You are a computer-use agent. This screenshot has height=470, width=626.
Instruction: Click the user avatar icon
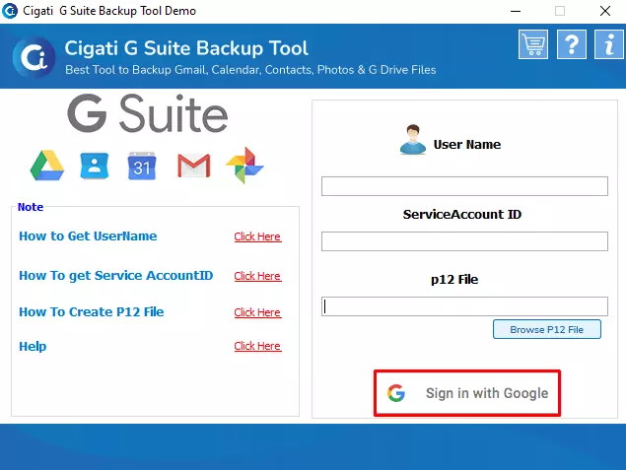(413, 140)
